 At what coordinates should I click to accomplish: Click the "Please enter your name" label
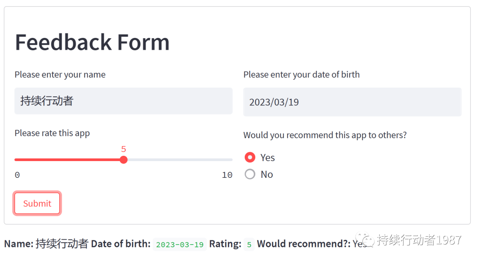pyautogui.click(x=60, y=75)
